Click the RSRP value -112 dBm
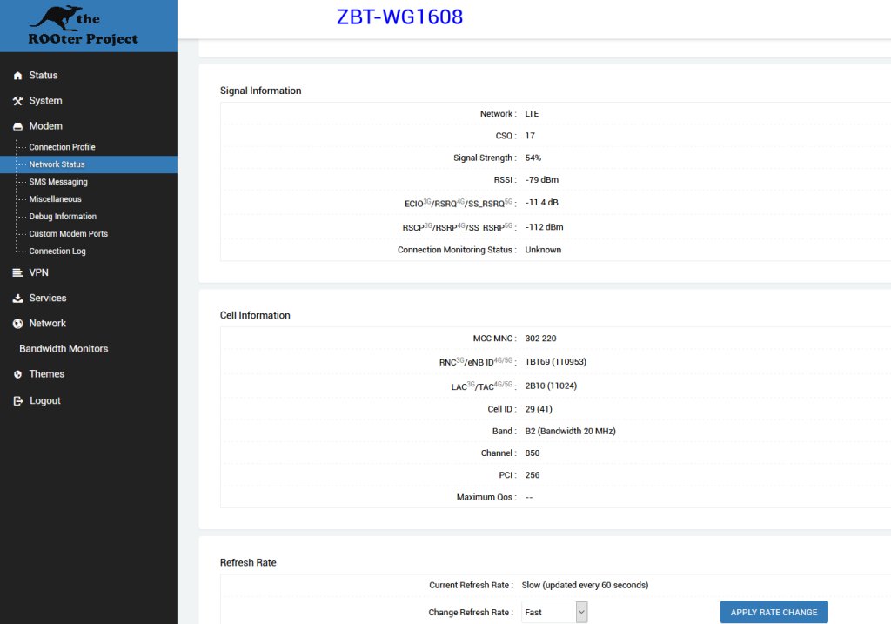 tap(545, 227)
